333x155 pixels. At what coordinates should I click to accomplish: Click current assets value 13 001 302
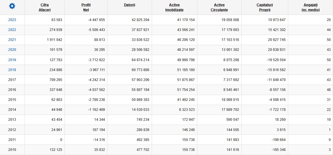[230, 50]
